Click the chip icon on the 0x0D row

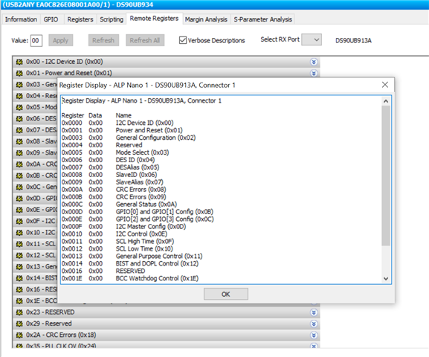point(19,199)
